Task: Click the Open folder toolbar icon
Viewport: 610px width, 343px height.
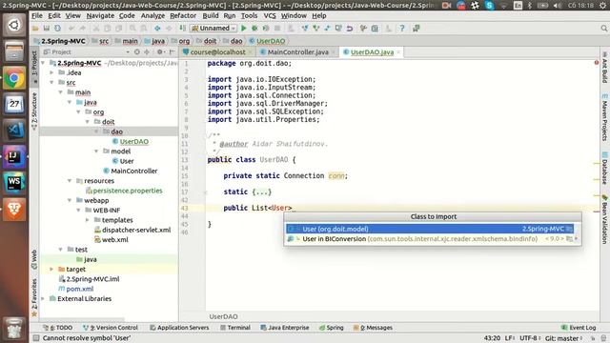Action: [35, 29]
